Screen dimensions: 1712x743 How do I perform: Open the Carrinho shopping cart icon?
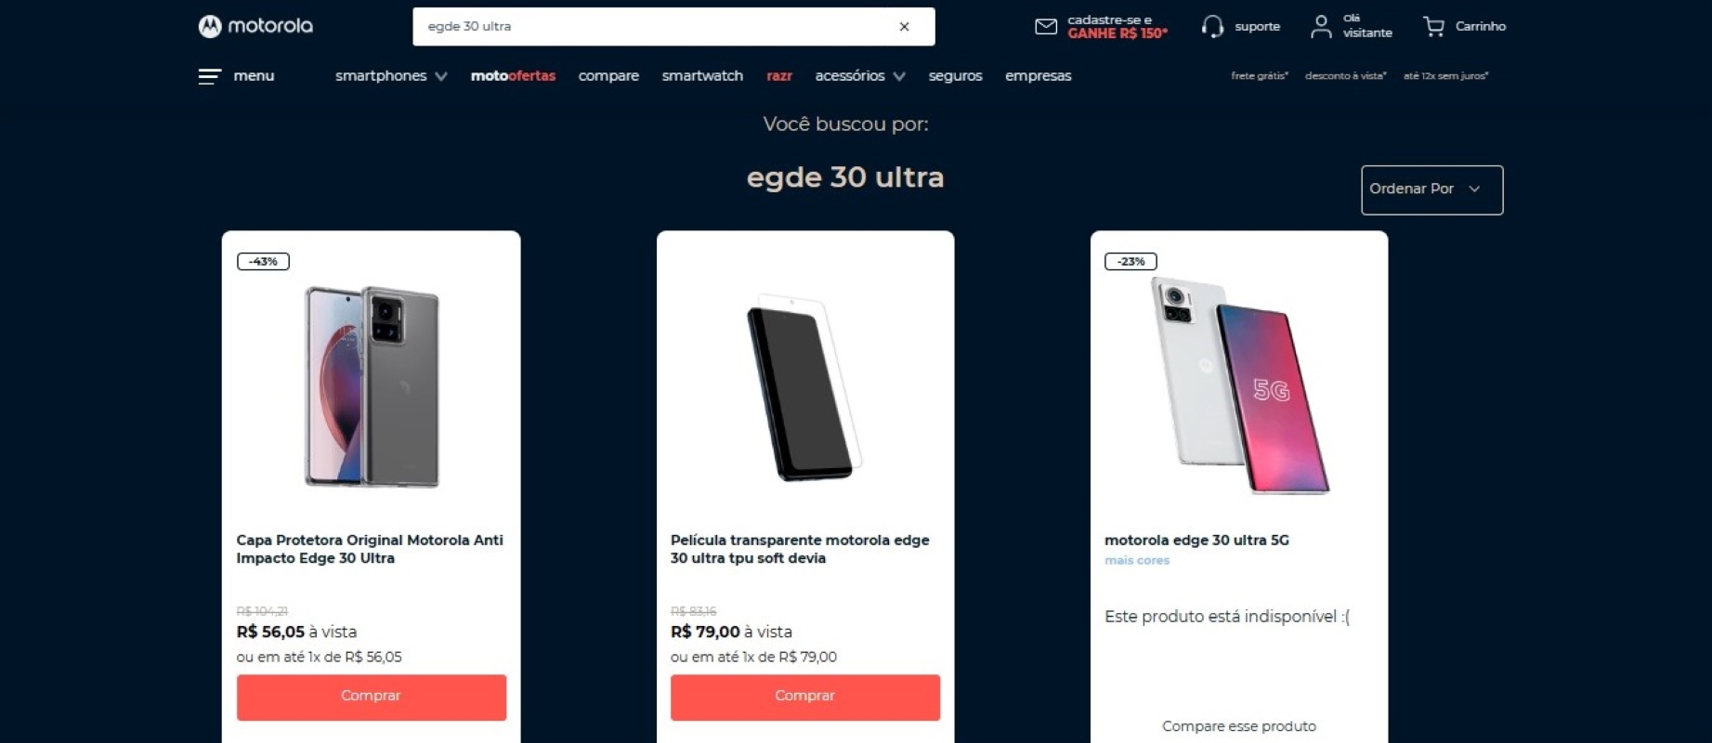click(x=1433, y=27)
